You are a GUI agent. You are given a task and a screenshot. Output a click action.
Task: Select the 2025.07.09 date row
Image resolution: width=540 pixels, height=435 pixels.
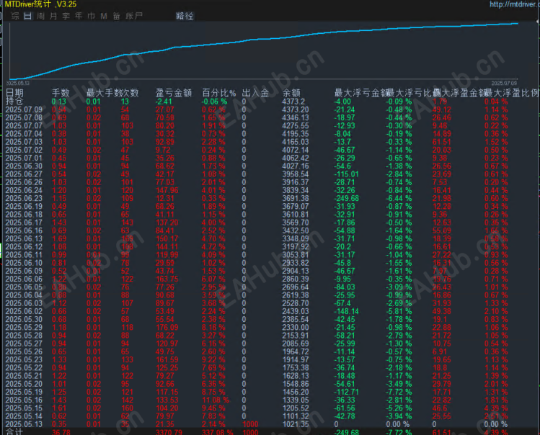click(x=24, y=109)
